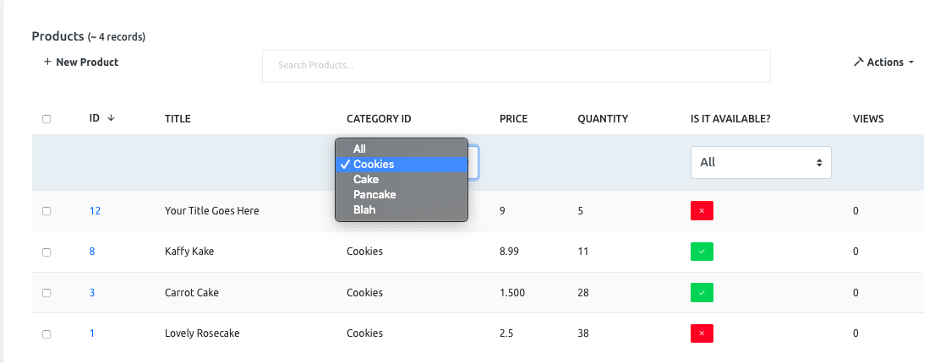Image resolution: width=951 pixels, height=363 pixels.
Task: Click the ID column sort arrow
Action: [x=111, y=118]
